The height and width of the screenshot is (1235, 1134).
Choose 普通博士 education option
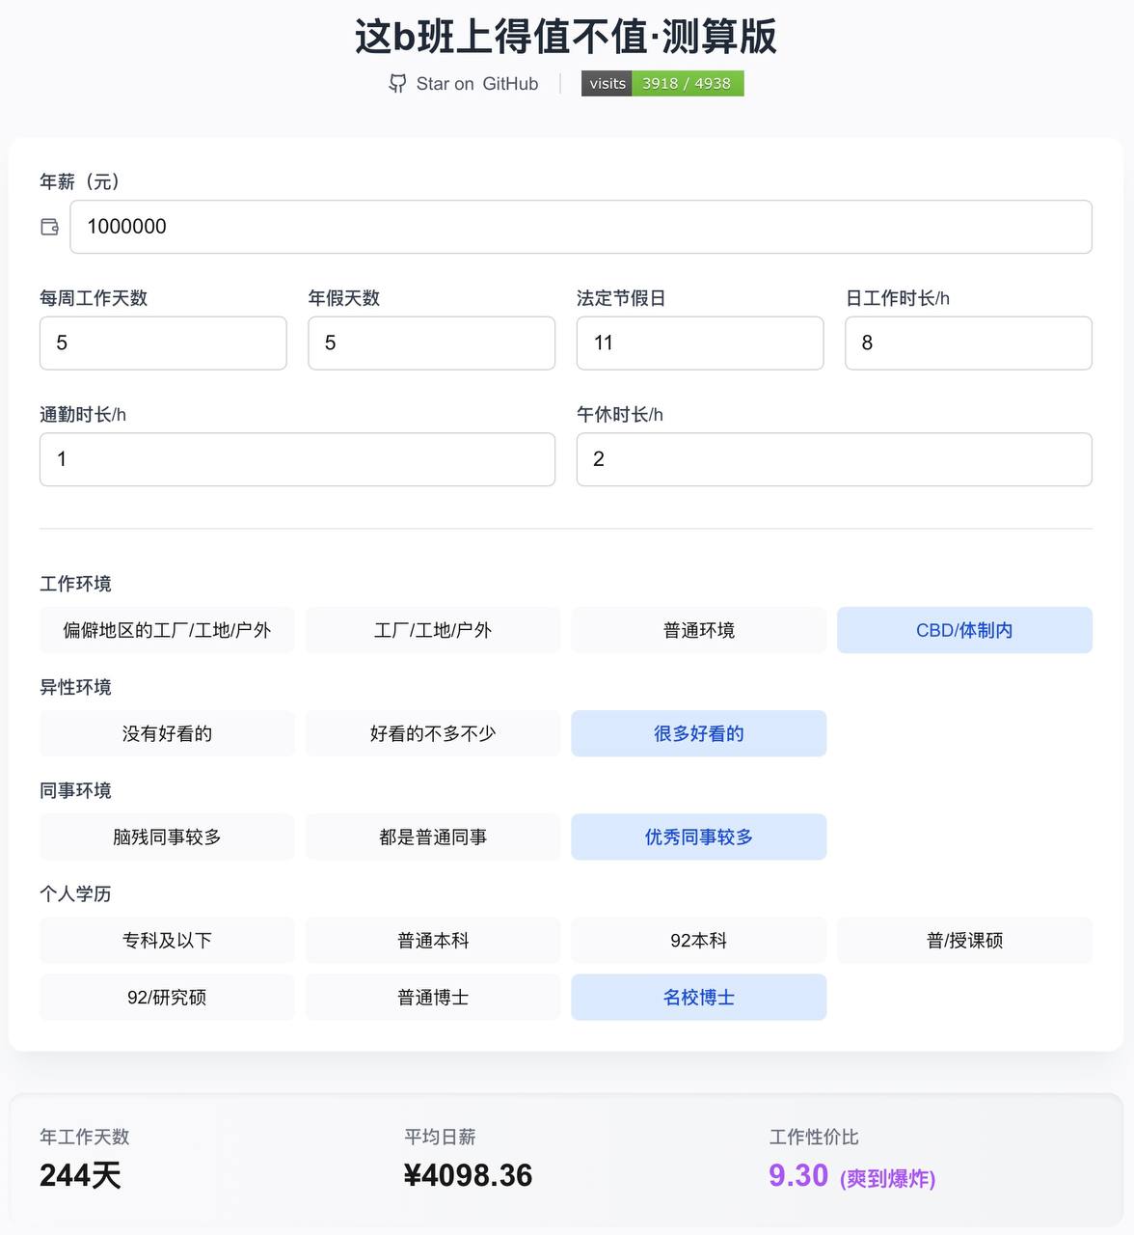point(433,997)
